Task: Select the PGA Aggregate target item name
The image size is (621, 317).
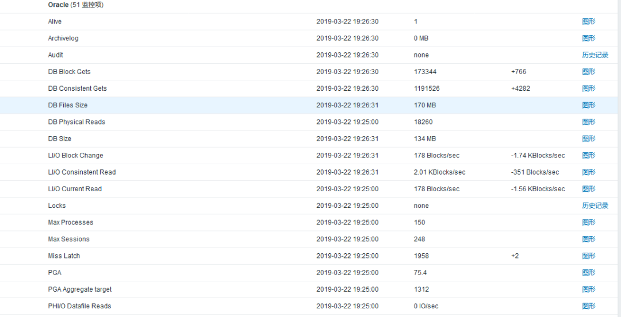Action: pos(79,289)
